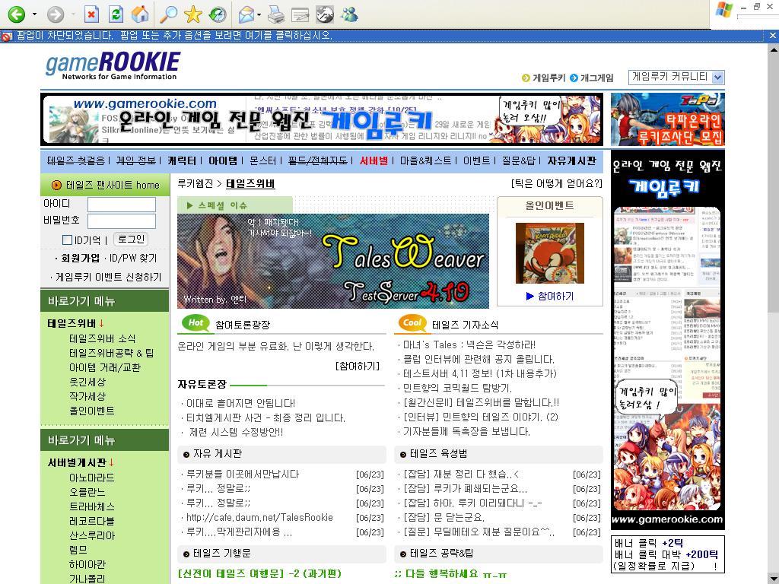Screen dimensions: 779x584
Task: Open the 테일즈 첫걸음 menu
Action: (75, 160)
